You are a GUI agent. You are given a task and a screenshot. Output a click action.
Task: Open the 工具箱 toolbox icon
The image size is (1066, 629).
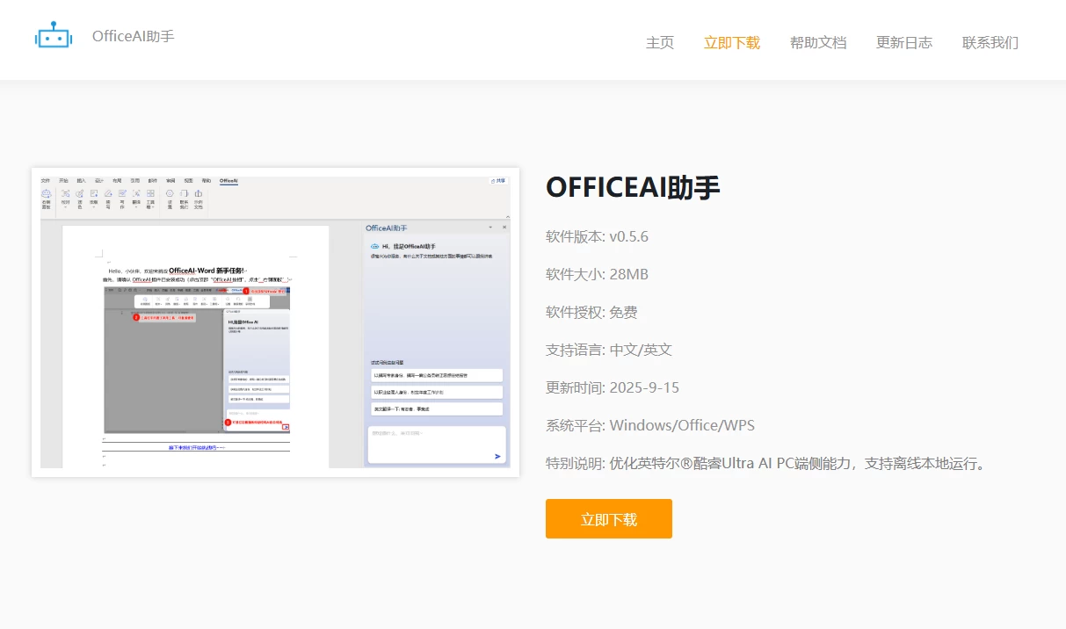tap(150, 193)
